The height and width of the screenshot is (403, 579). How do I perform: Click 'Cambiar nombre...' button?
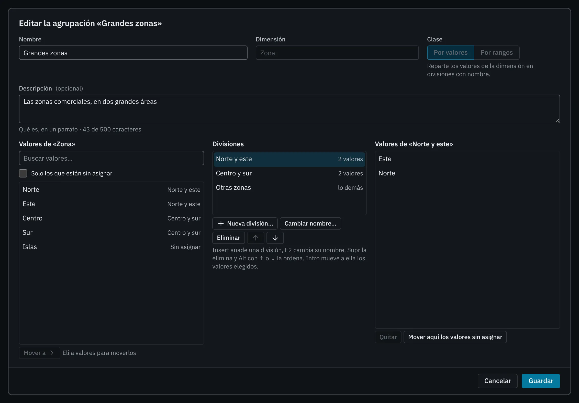coord(310,223)
